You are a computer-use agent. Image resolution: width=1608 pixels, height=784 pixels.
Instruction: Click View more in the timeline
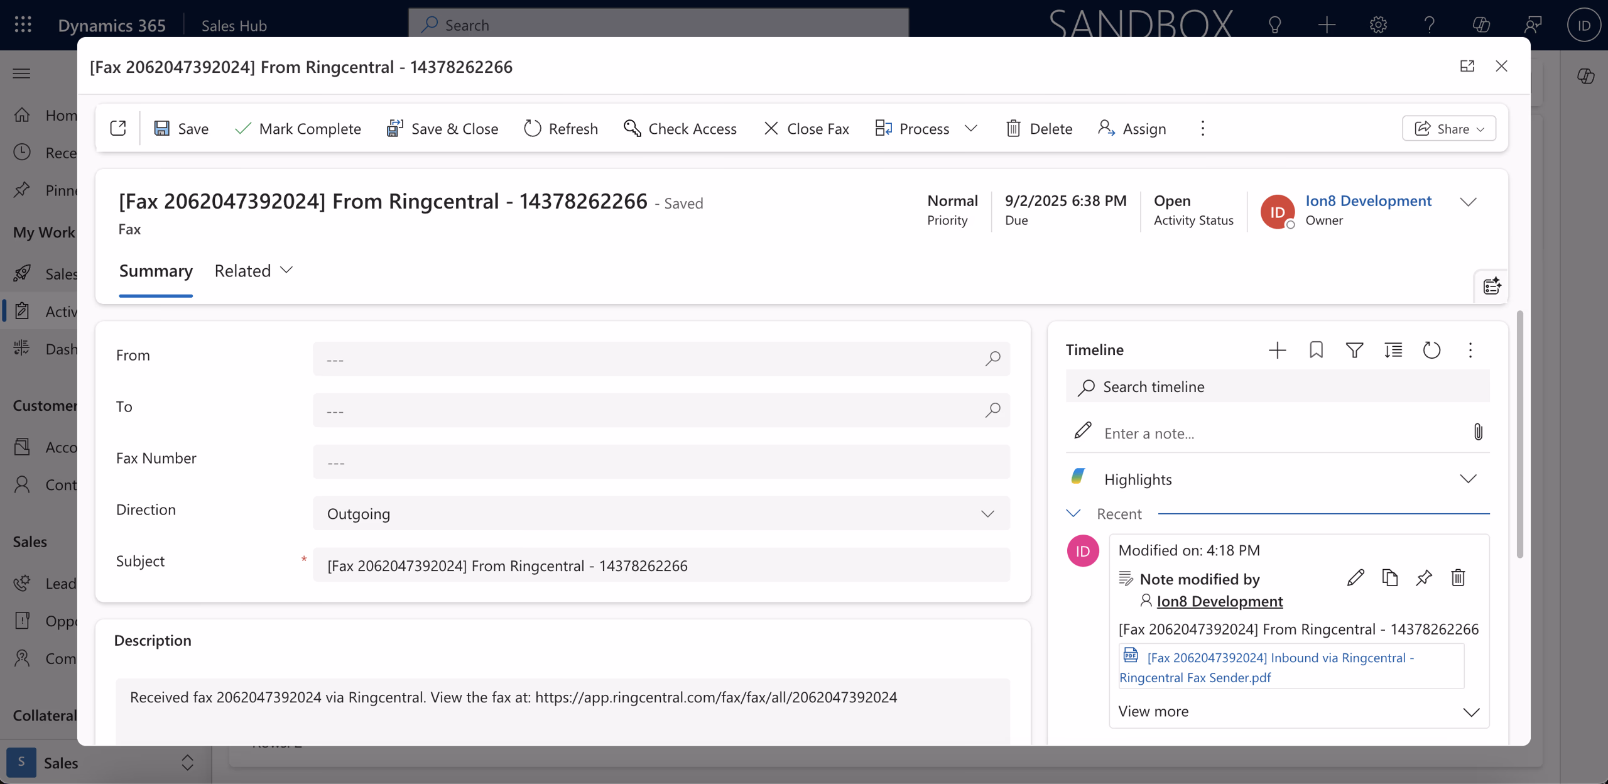(x=1153, y=711)
